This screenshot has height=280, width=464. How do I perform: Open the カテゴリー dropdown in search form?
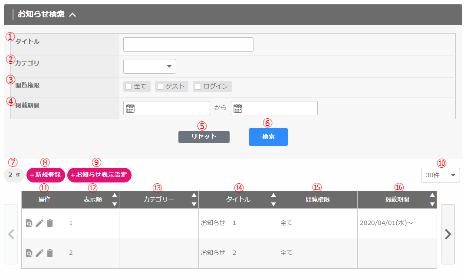point(150,66)
